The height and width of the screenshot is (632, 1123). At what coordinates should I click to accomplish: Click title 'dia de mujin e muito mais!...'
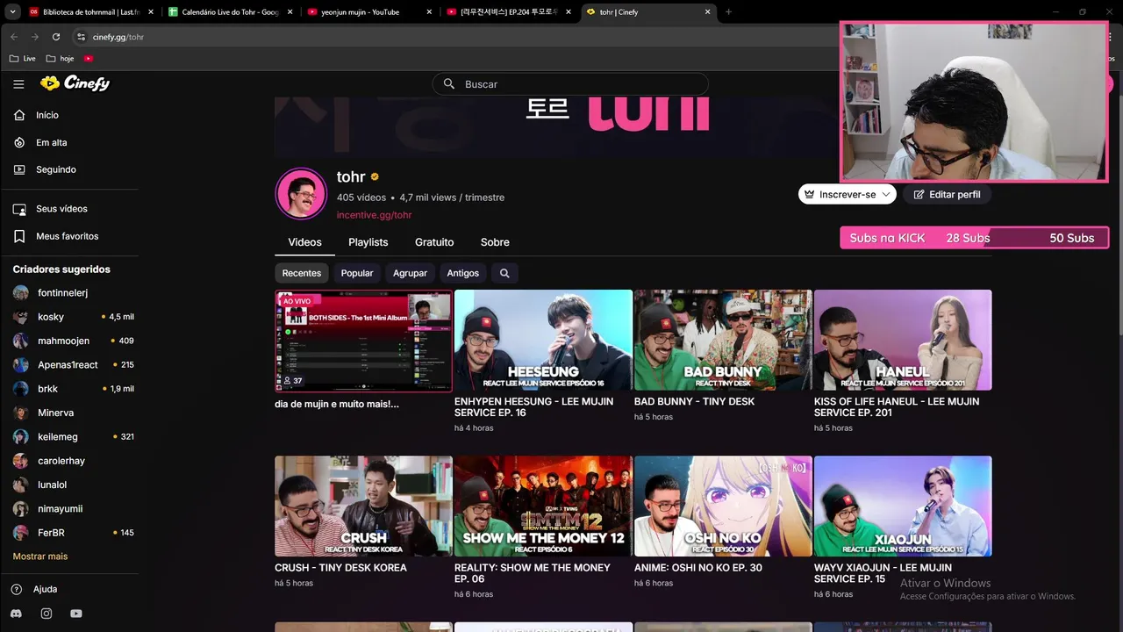tap(337, 404)
